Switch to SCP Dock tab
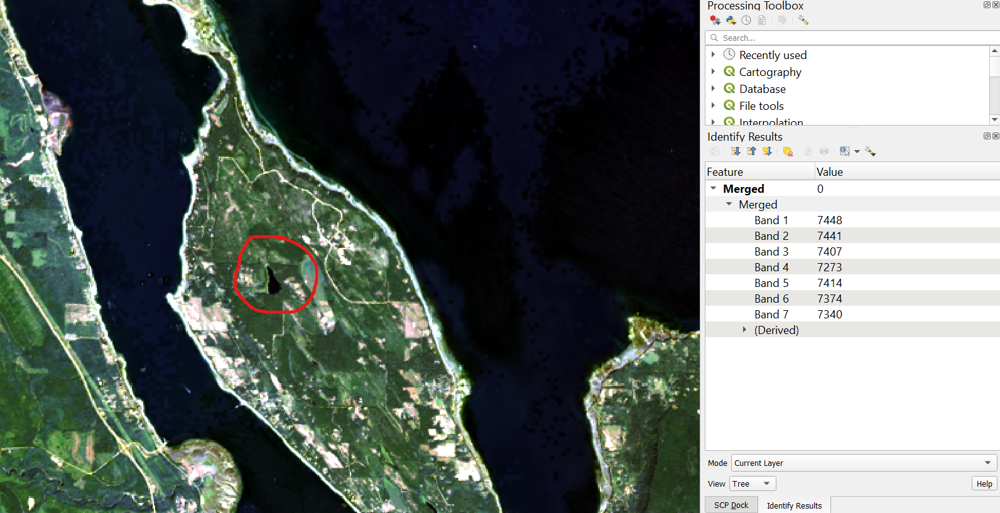 731,505
